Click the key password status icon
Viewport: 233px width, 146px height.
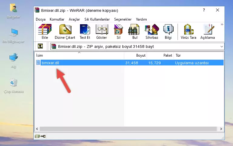(x=43, y=136)
